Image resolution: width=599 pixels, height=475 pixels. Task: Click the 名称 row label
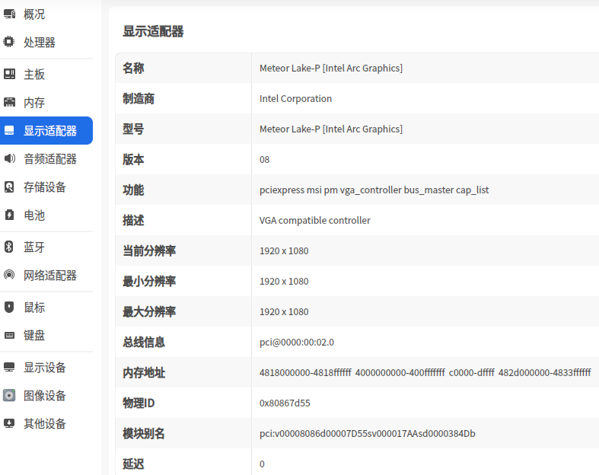(x=133, y=68)
